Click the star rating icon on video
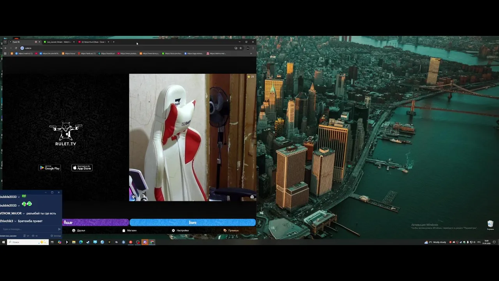The image size is (499, 281). coord(249,77)
